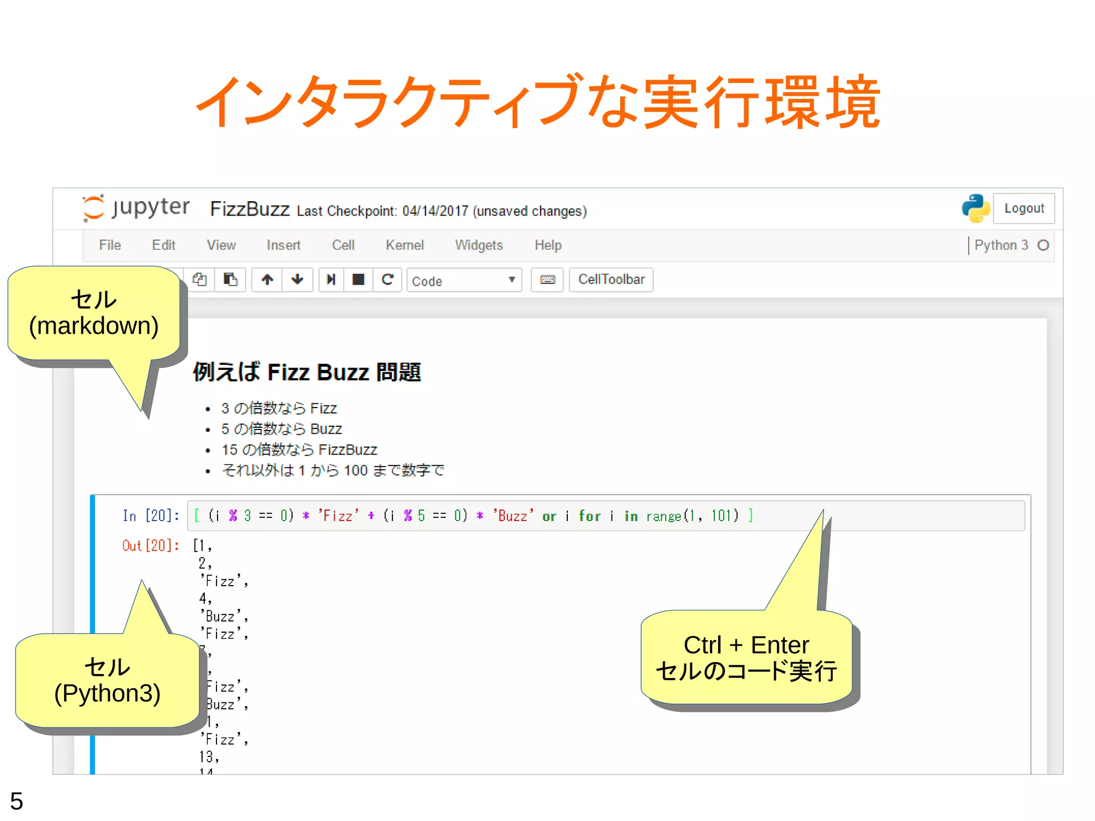Open the Insert menu
This screenshot has width=1095, height=821.
coord(283,245)
